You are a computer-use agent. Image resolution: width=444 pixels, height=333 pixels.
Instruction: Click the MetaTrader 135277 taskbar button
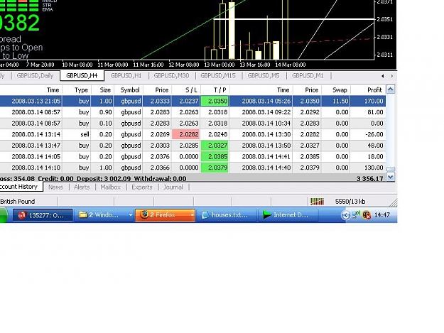pyautogui.click(x=43, y=215)
